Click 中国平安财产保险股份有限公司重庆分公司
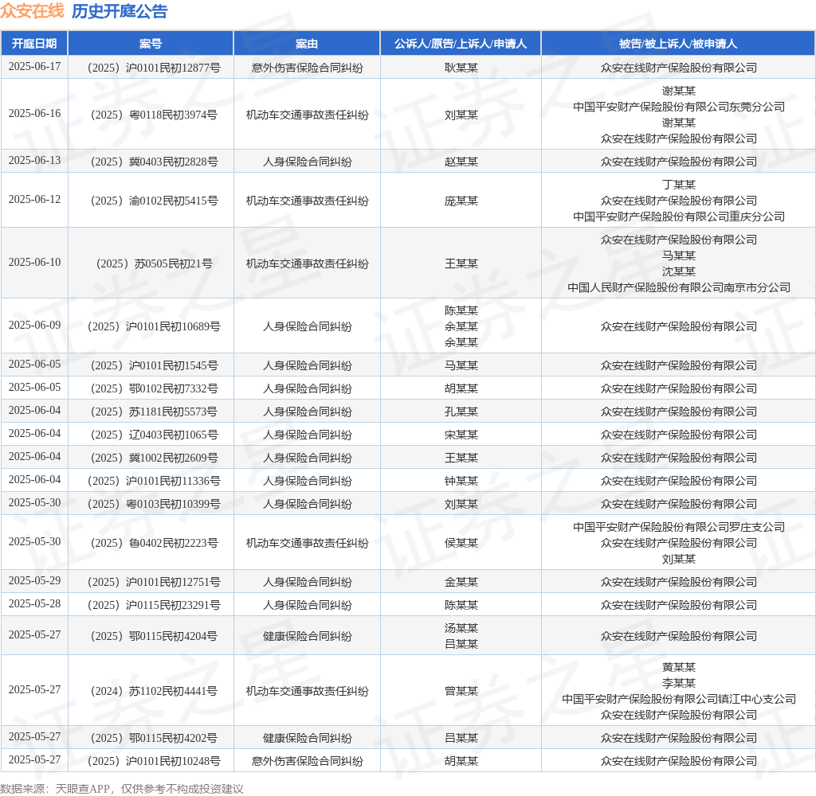 (x=679, y=217)
